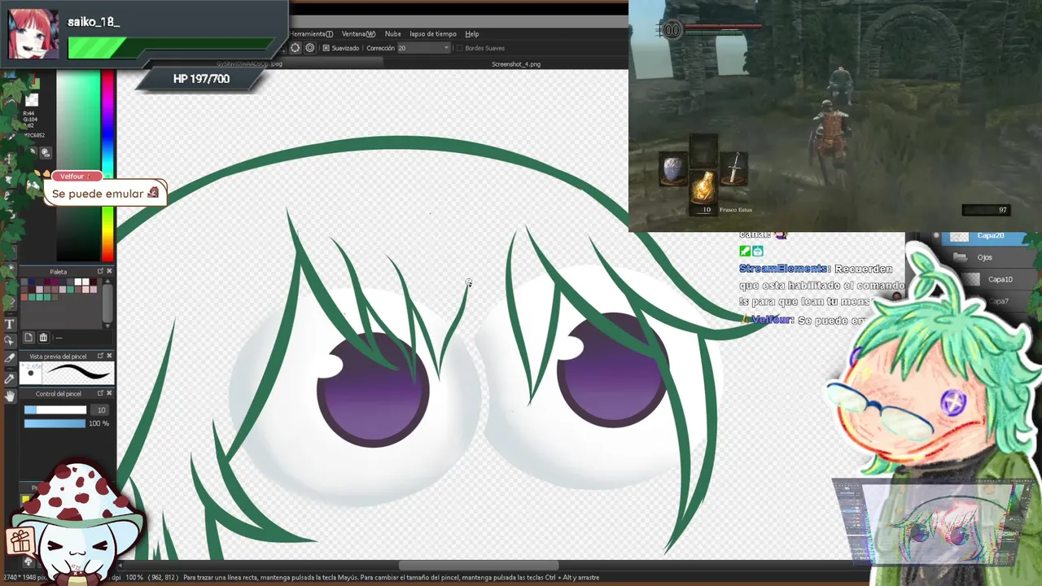Click the Velfour chat bubble name tag
1042x586 pixels.
coord(76,177)
